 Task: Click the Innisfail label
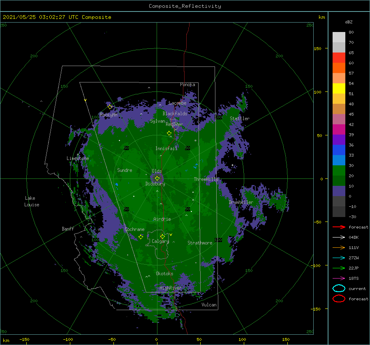[x=166, y=149]
